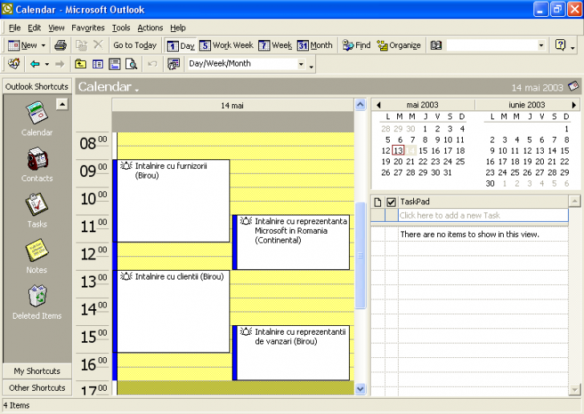The width and height of the screenshot is (584, 414).
Task: Open the Organize pane
Action: pos(399,46)
